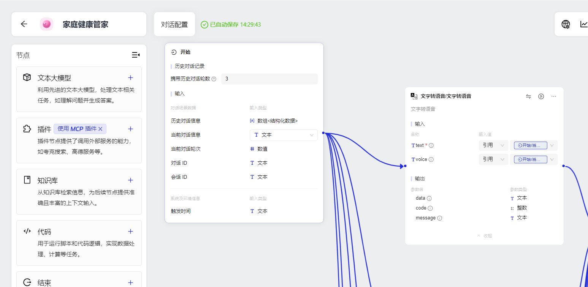Select the 触发时间 row label

tap(181, 211)
